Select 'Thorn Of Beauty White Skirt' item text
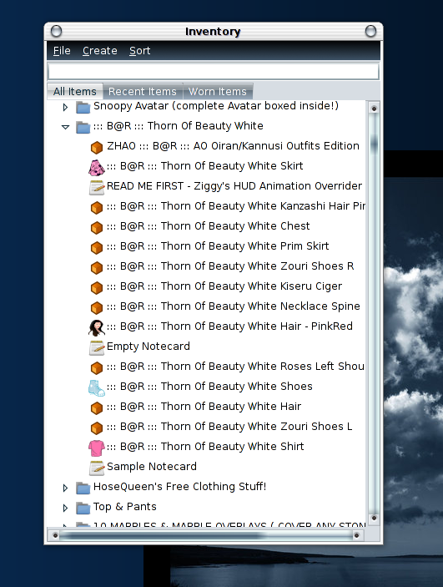The image size is (443, 587). (205, 166)
